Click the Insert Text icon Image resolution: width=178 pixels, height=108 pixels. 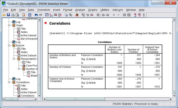(144, 15)
